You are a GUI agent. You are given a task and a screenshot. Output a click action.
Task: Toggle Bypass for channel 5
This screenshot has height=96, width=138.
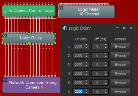tap(120, 83)
